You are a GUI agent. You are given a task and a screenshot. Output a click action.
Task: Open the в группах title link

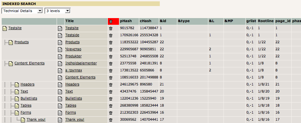[74, 70]
